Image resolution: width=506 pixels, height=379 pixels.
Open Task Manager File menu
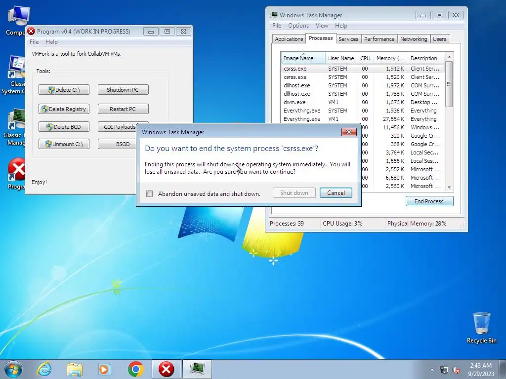coord(277,26)
